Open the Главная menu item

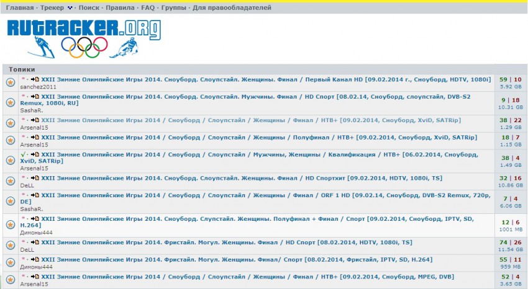[19, 8]
